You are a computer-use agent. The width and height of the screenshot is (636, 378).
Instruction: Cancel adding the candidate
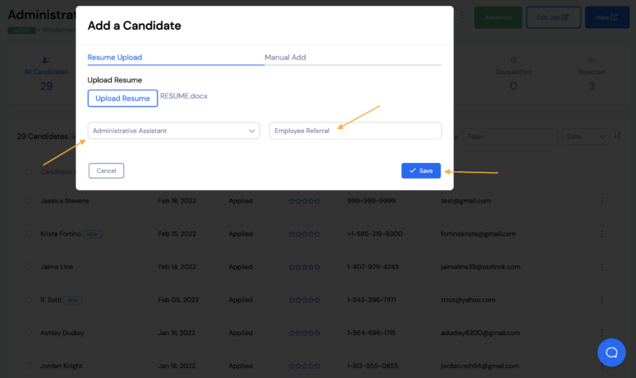coord(106,170)
